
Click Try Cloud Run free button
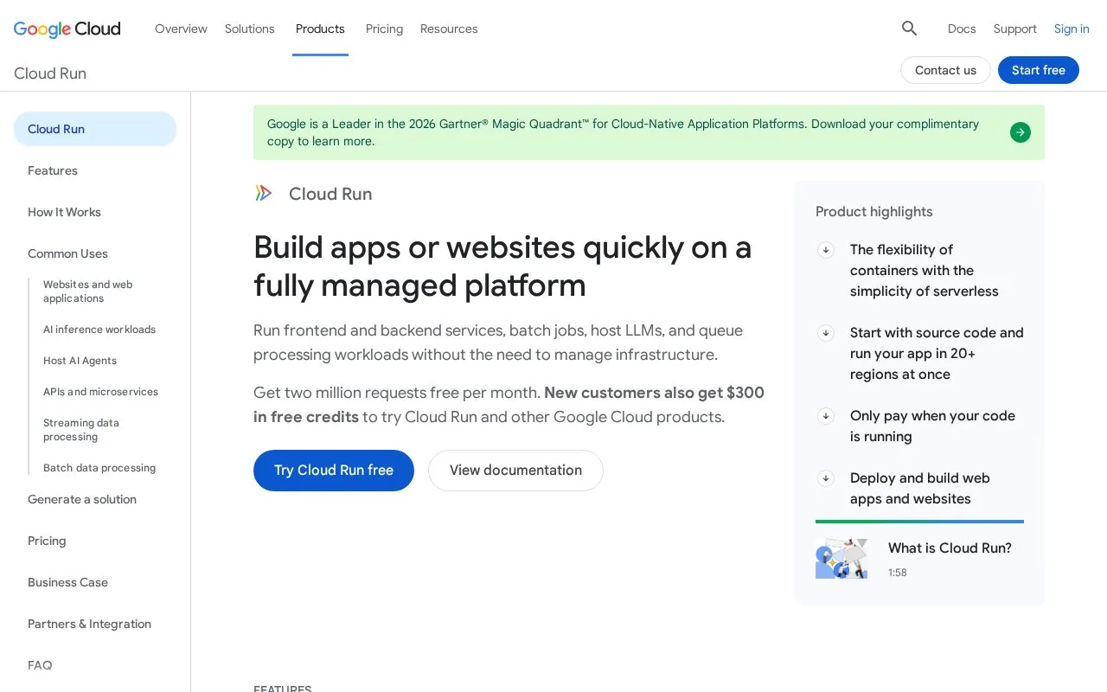334,471
